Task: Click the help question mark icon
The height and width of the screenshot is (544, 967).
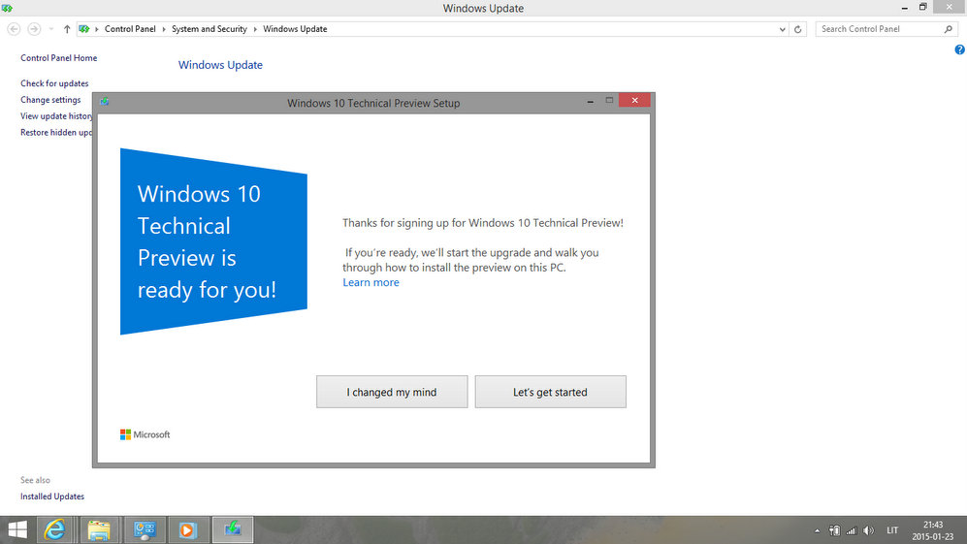Action: pos(959,49)
